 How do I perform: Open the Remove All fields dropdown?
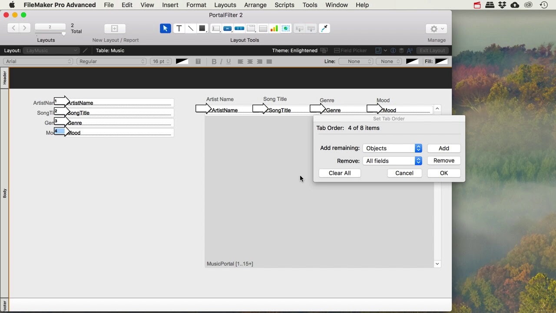click(392, 161)
